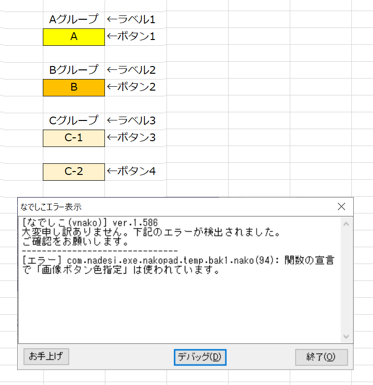The width and height of the screenshot is (373, 385).
Task: Select the C-1 button cell
Action: tap(74, 138)
